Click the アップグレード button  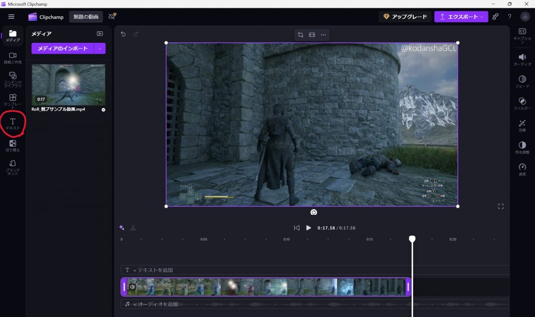click(405, 17)
